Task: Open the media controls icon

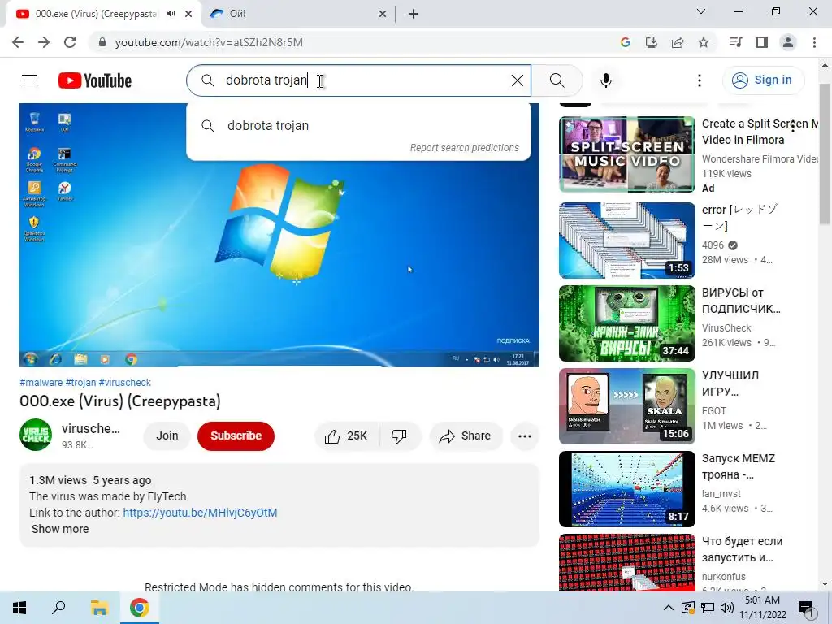Action: click(736, 42)
